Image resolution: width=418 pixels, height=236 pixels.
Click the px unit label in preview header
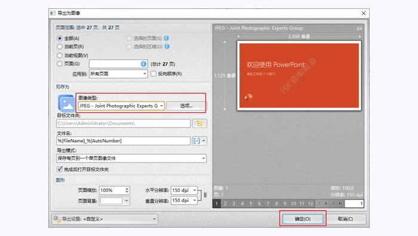(x=359, y=28)
